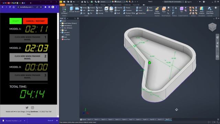Open the File menu tab

click(62, 5)
